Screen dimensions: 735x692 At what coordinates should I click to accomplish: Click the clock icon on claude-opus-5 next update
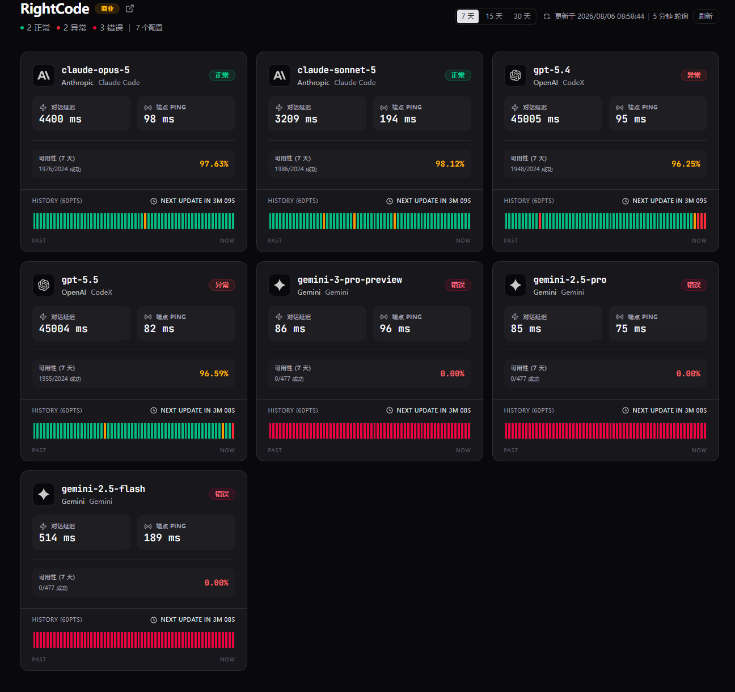click(154, 201)
